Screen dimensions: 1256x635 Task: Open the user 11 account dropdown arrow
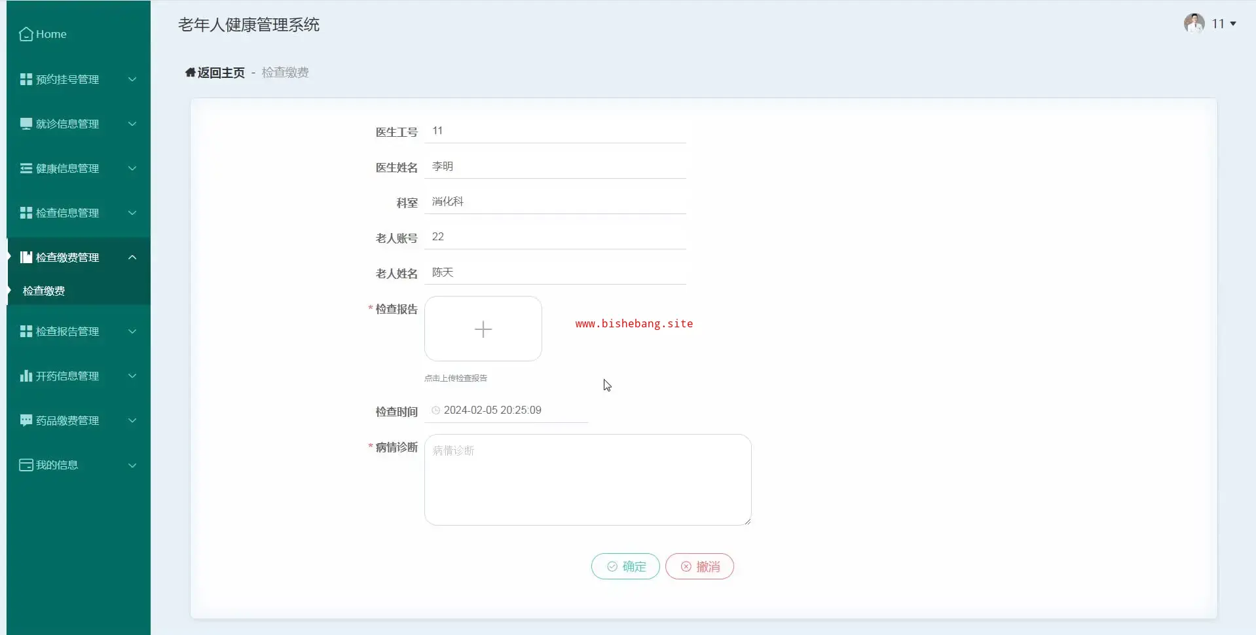tap(1233, 24)
